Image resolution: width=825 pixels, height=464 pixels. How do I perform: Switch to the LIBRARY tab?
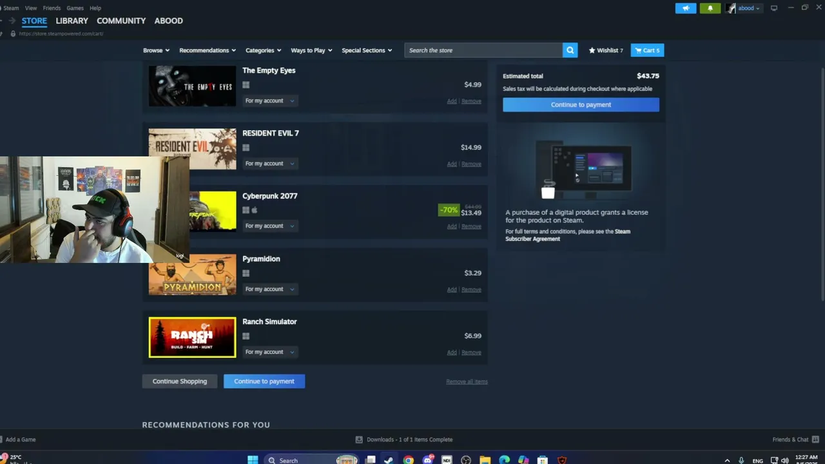72,21
